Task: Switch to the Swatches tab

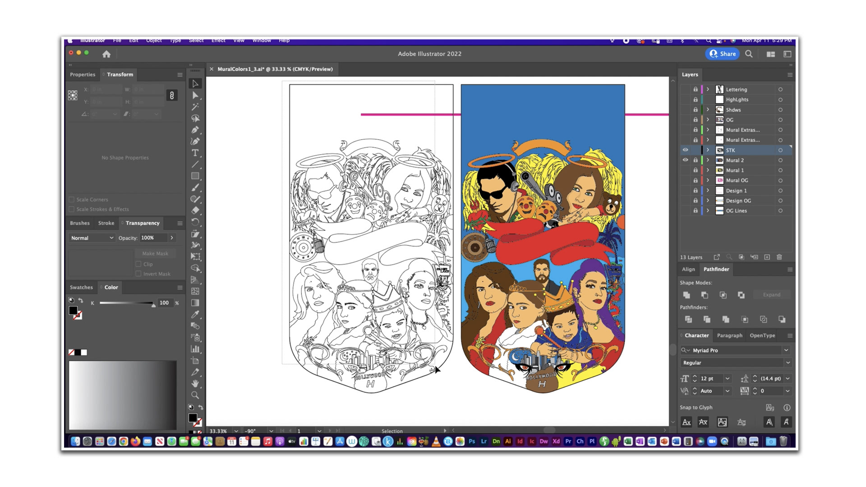Action: coord(81,287)
